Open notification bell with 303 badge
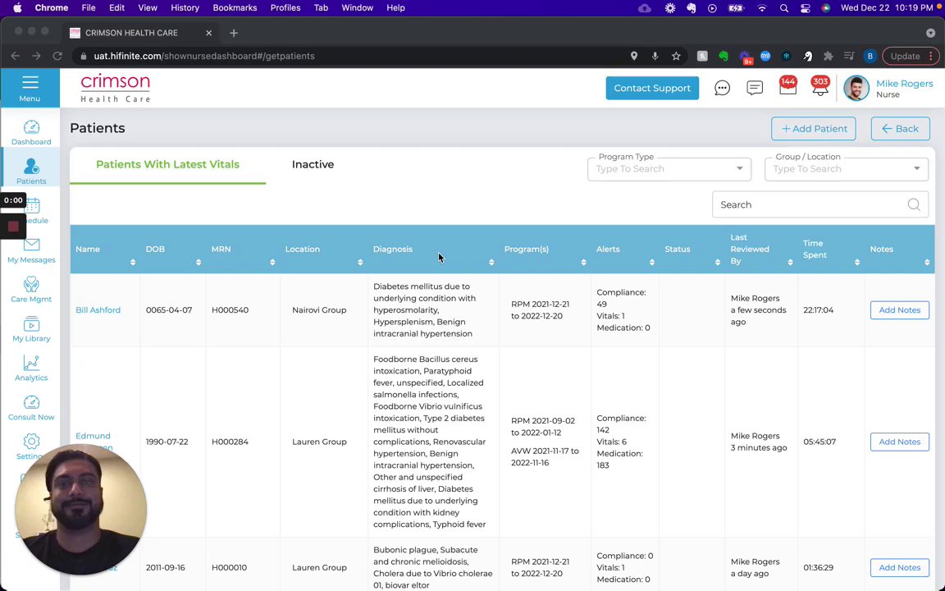 pos(819,88)
